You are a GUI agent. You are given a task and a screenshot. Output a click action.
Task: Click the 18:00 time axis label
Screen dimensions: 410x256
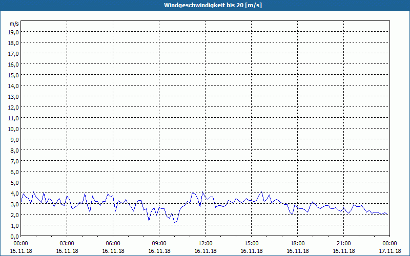tap(298, 244)
